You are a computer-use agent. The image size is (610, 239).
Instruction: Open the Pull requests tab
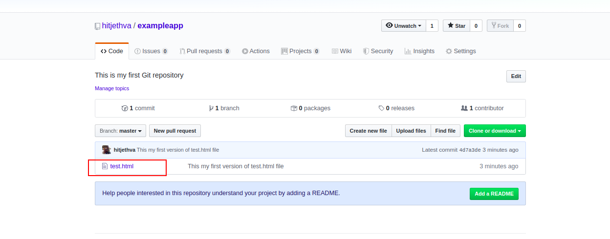[205, 51]
